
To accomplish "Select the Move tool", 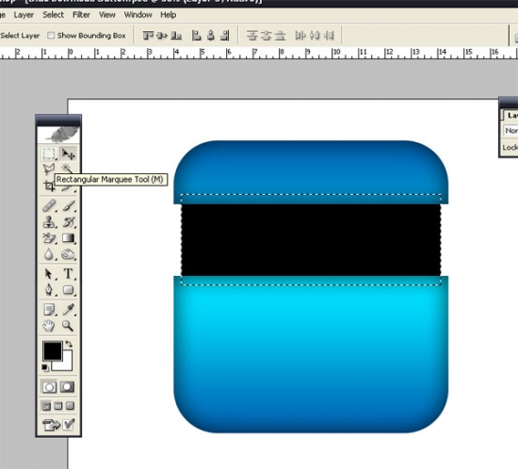I will click(x=68, y=154).
